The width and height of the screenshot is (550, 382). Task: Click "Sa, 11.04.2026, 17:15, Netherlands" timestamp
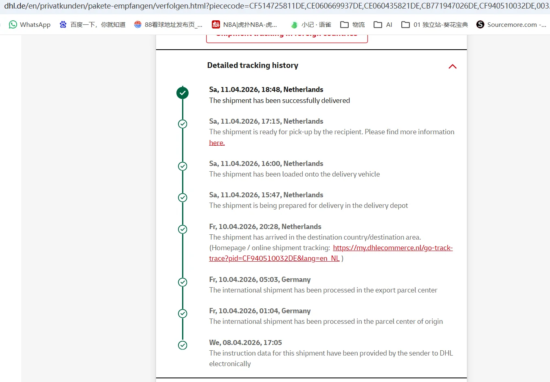click(x=266, y=121)
